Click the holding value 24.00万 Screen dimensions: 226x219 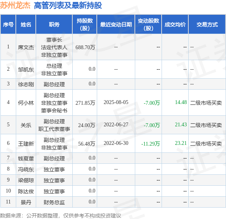coord(87,125)
